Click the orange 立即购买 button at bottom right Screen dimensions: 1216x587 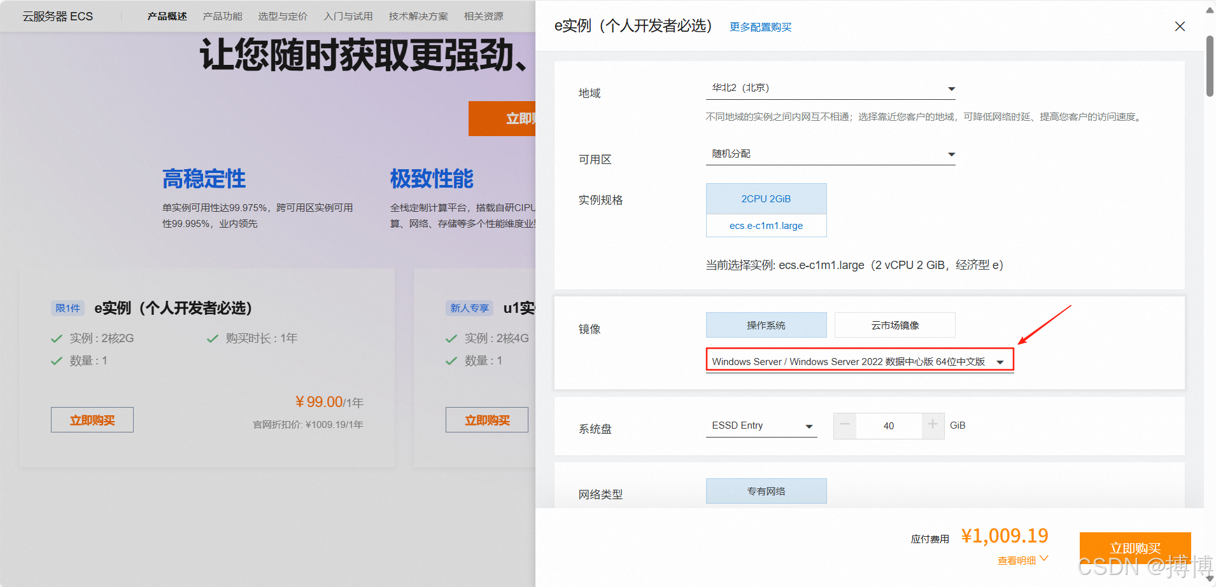point(1135,548)
